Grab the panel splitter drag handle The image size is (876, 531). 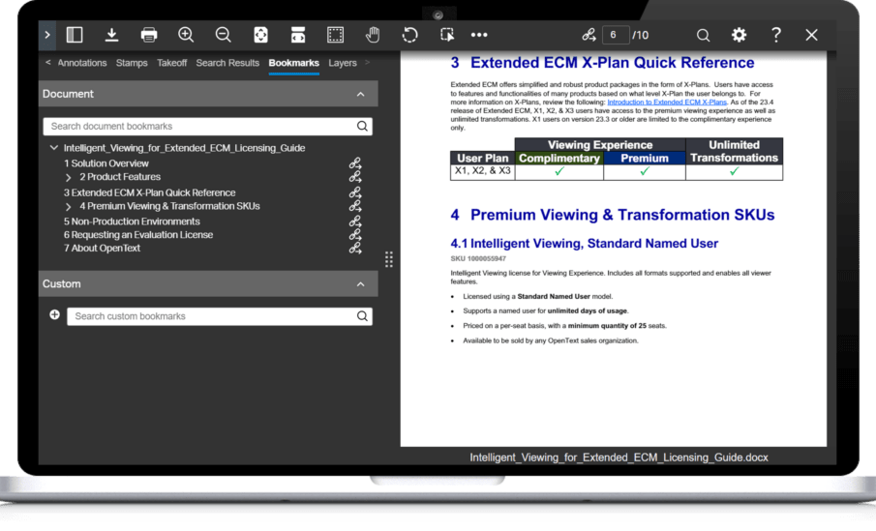pos(389,259)
